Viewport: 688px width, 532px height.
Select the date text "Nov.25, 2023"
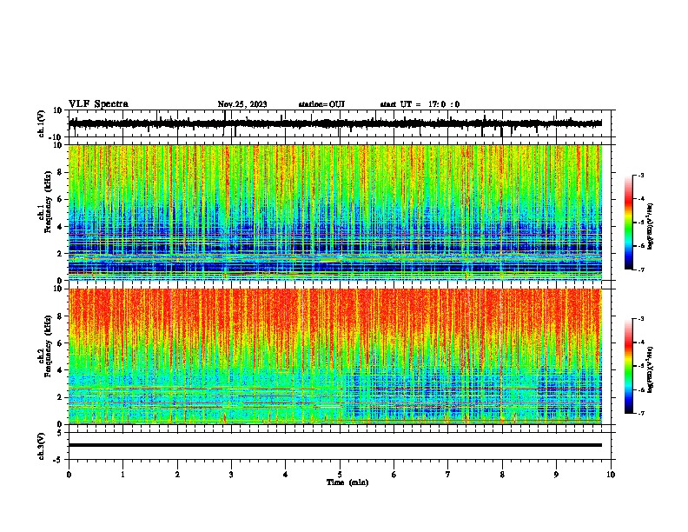click(242, 104)
